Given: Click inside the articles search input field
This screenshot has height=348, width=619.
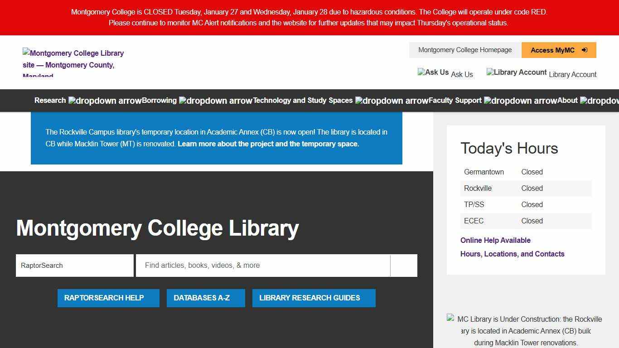Looking at the screenshot, I should (263, 265).
